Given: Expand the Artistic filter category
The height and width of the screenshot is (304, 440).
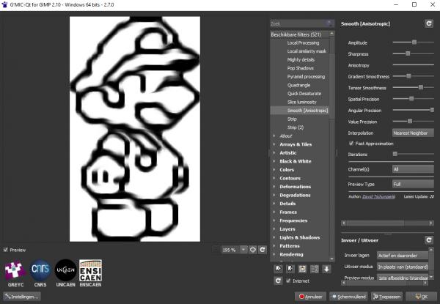Looking at the screenshot, I should (288, 153).
